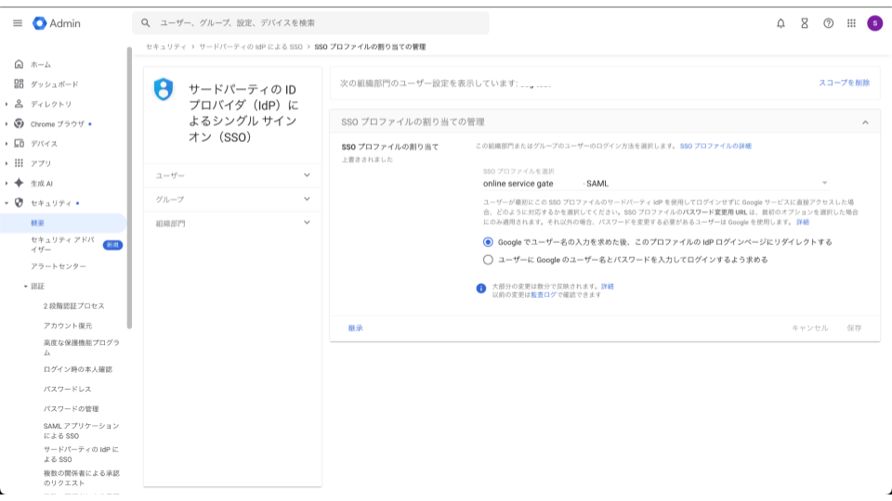Expand Chrome ブラウザ in the sidebar
892x501 pixels.
7,123
